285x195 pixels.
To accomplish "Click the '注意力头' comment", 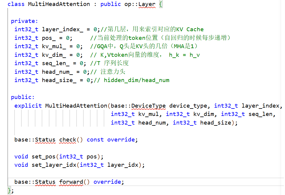I will [113, 72].
